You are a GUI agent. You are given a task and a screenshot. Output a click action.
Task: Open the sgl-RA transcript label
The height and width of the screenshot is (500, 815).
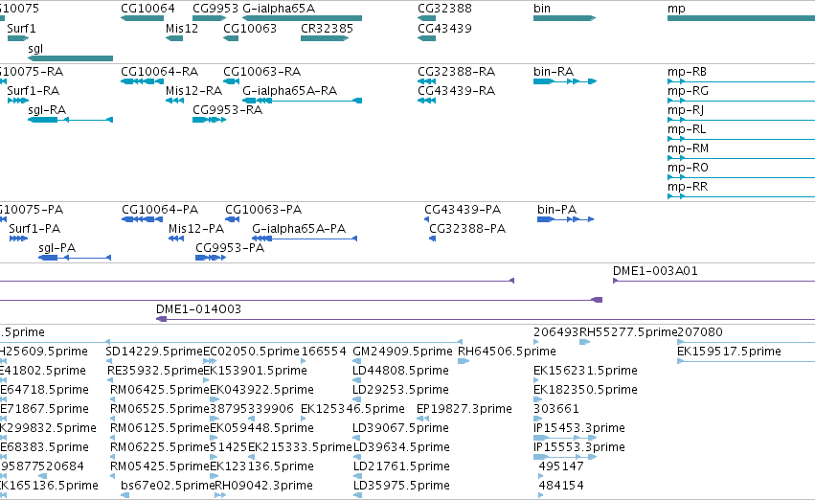(x=47, y=109)
